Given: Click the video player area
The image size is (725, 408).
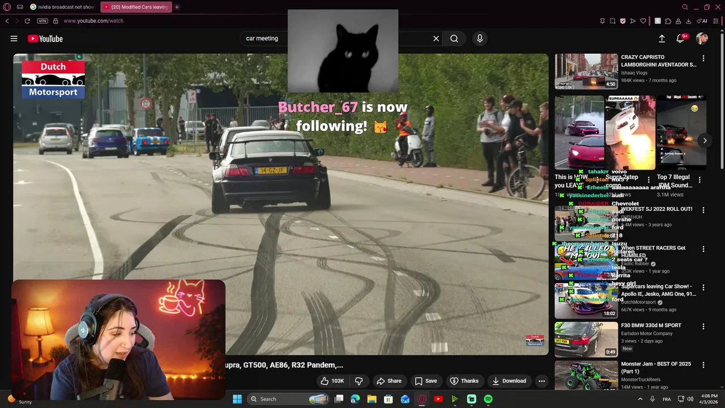Looking at the screenshot, I should tap(281, 204).
